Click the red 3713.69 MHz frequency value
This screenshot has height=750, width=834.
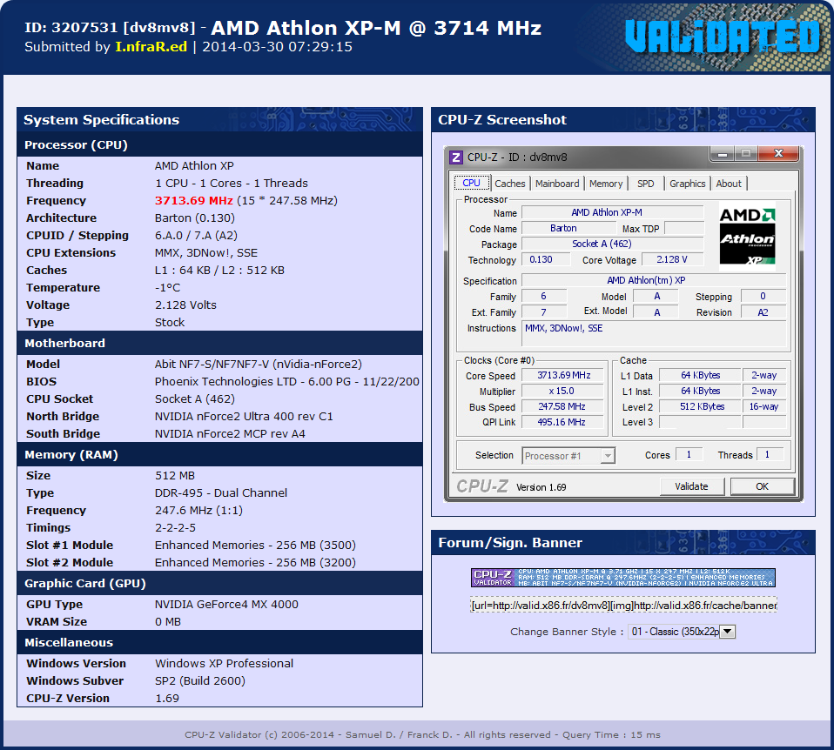coord(193,200)
